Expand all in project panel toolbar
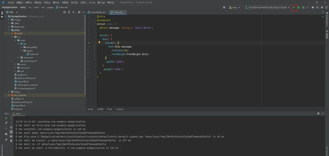Screen dimensions: 329x156 69,12
